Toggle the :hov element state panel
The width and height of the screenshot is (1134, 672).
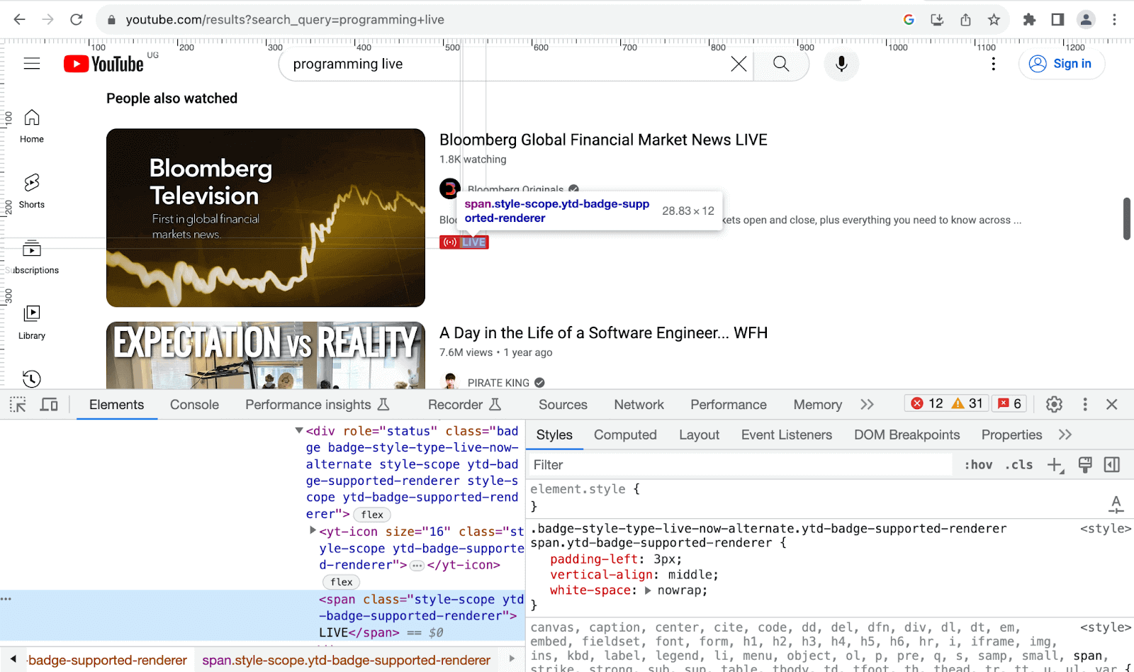pos(978,465)
